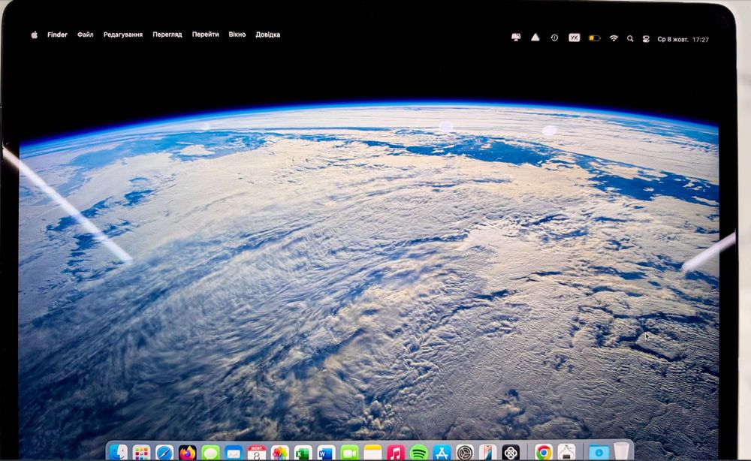The image size is (751, 461).
Task: Launch Safari from the Dock
Action: coord(164,453)
